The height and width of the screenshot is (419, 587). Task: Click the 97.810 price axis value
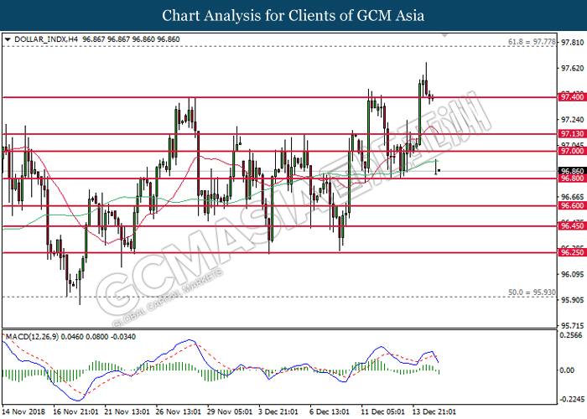573,42
